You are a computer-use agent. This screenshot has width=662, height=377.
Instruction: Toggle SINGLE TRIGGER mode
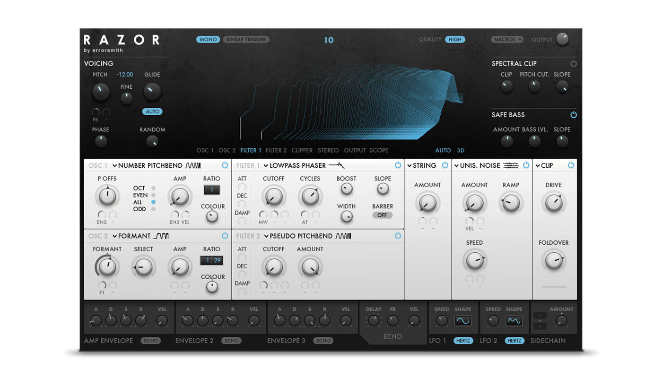coord(246,40)
